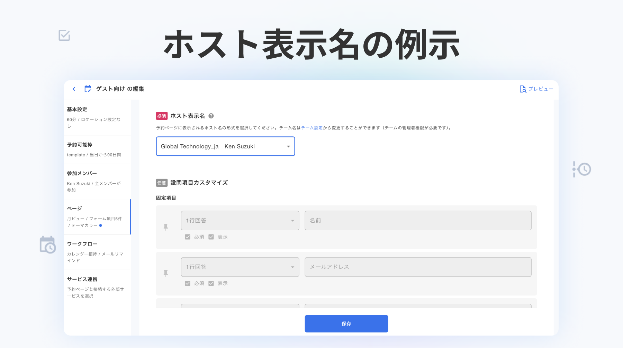623x348 pixels.
Task: Open the 基本設定 section
Action: [x=97, y=118]
